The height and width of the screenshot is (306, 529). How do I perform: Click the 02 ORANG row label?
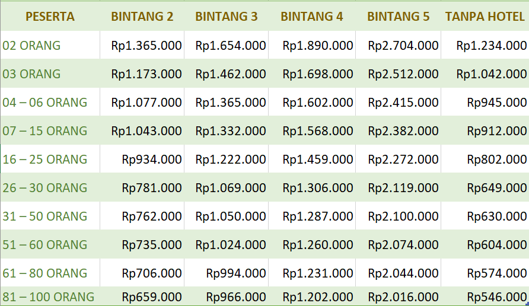[31, 45]
